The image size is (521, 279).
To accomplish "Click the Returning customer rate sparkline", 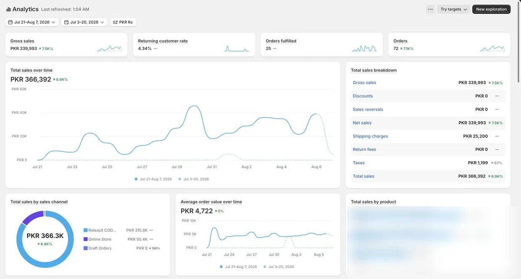I will 237,49.
